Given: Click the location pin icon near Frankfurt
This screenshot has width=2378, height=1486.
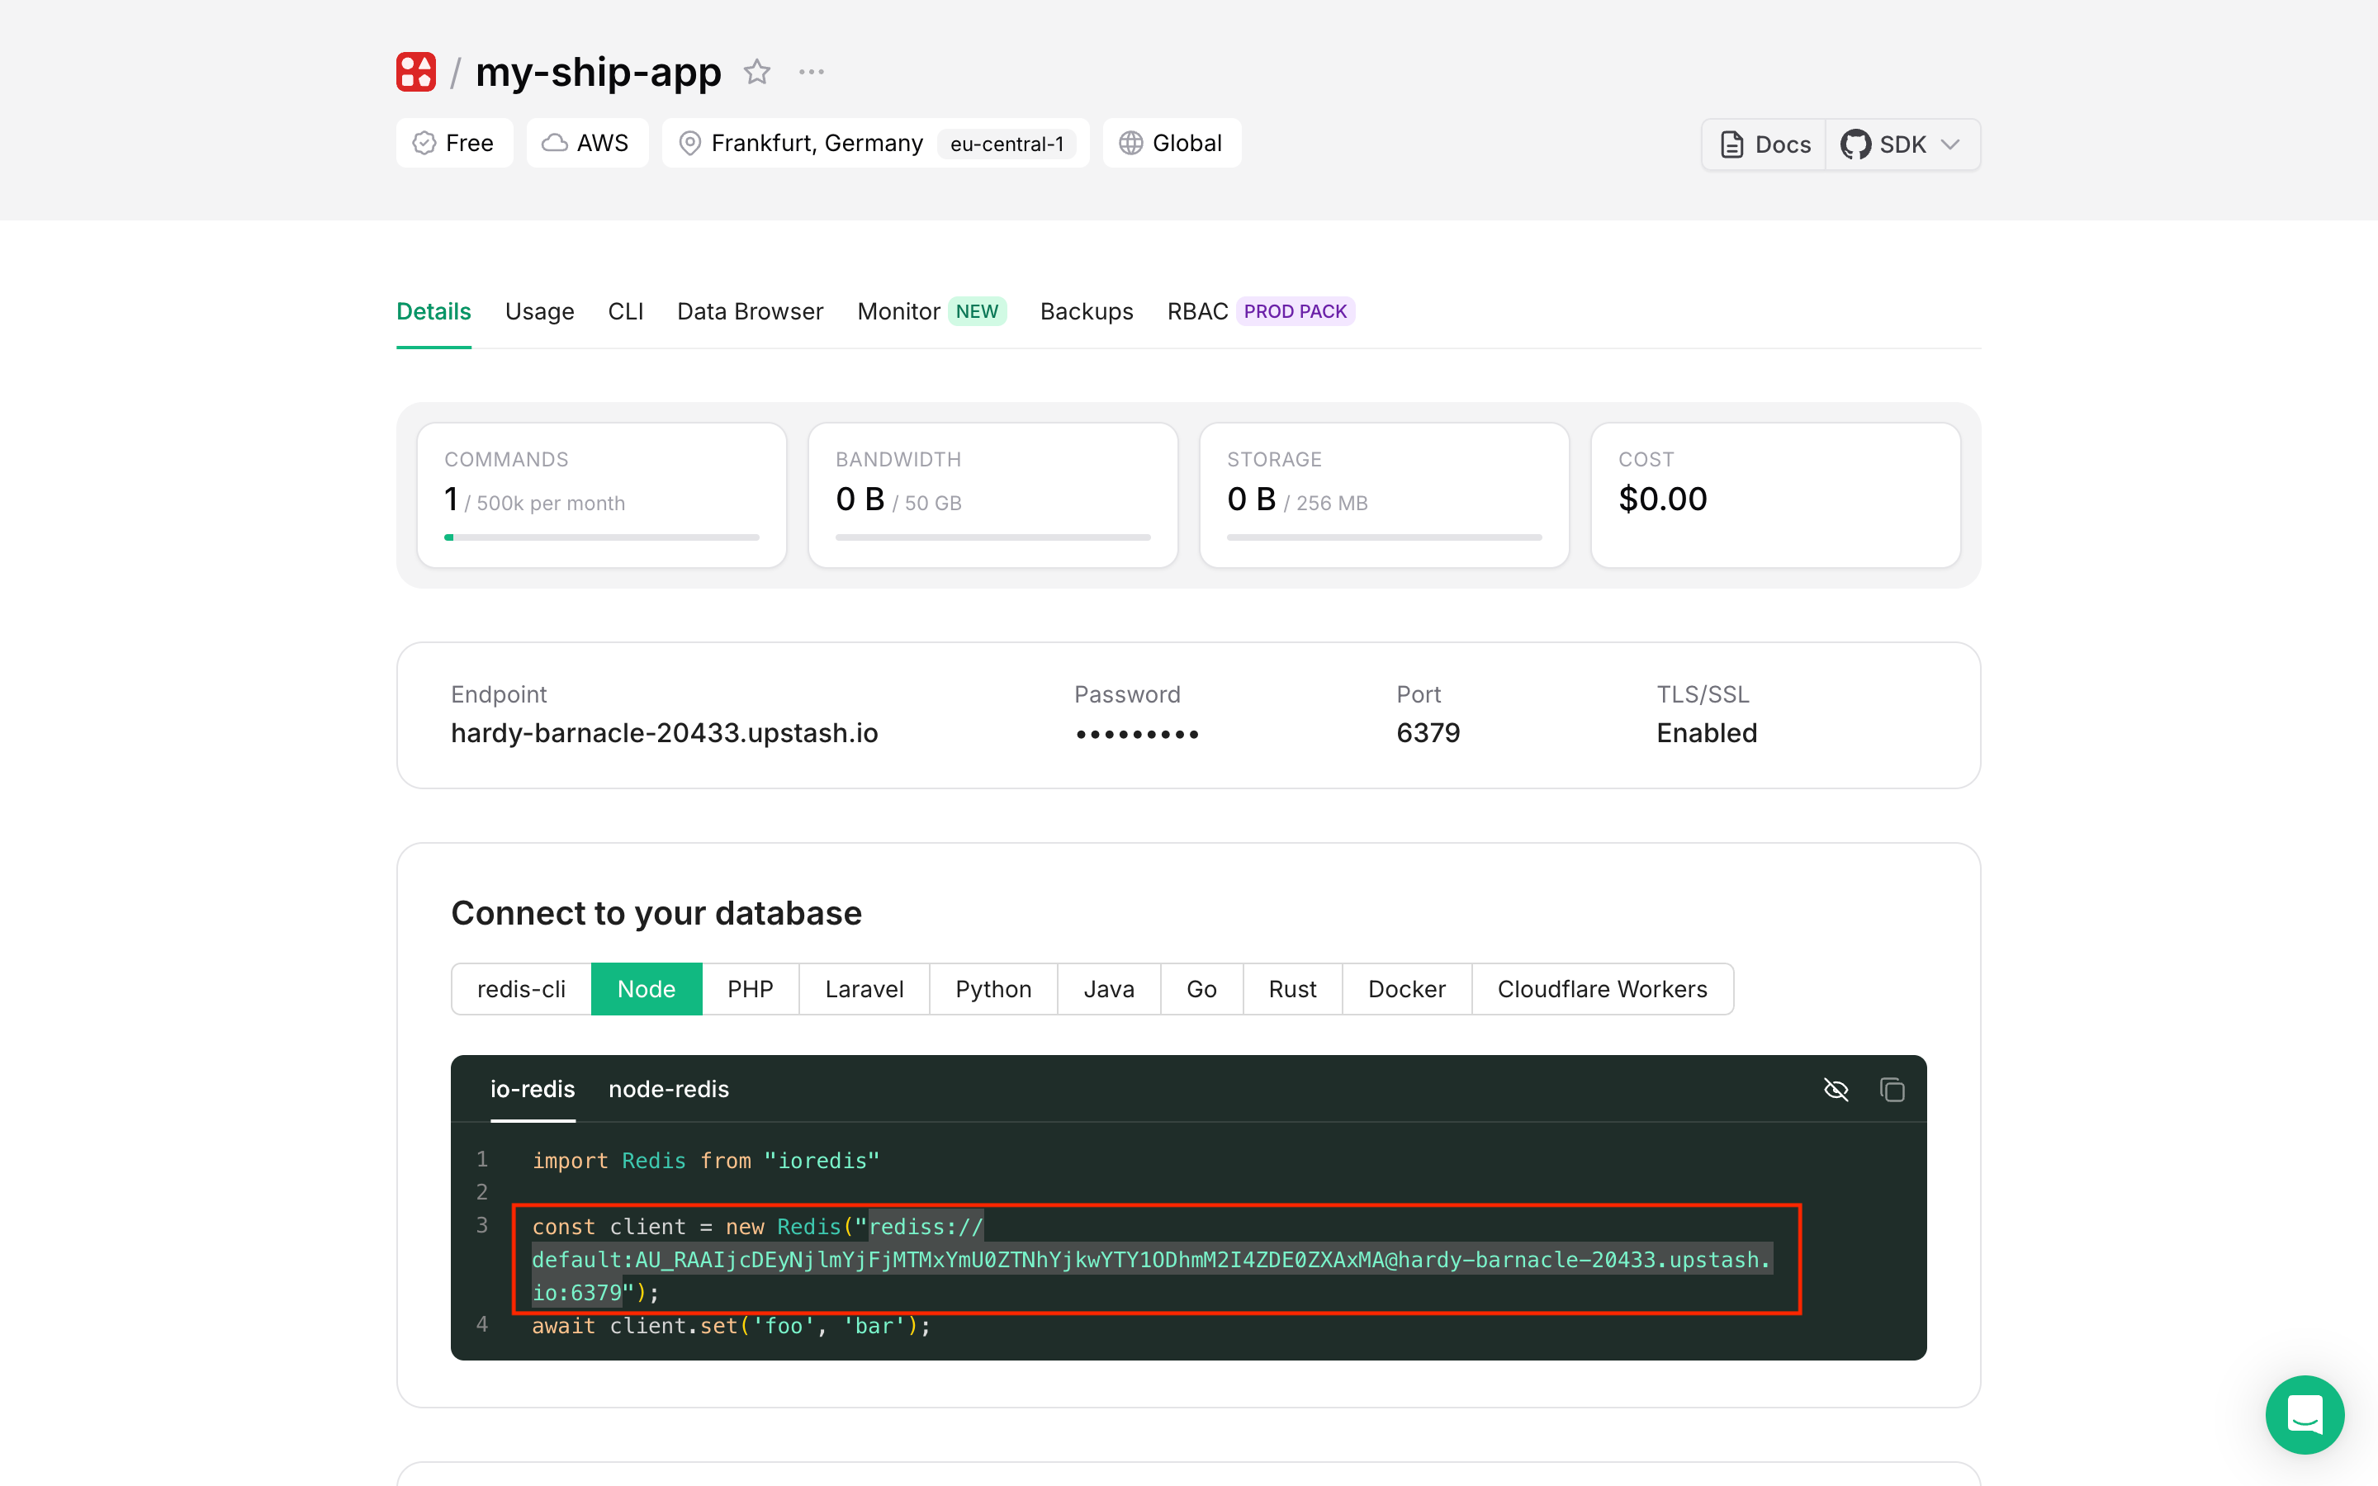Looking at the screenshot, I should pyautogui.click(x=689, y=143).
